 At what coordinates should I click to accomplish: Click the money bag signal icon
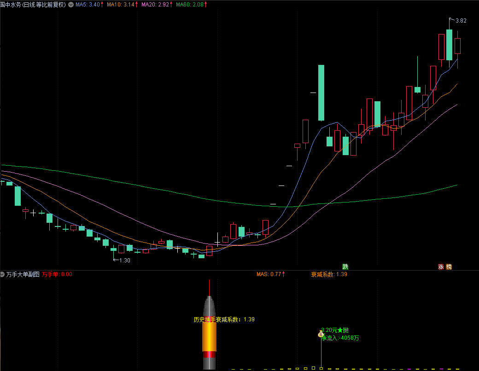tap(321, 335)
